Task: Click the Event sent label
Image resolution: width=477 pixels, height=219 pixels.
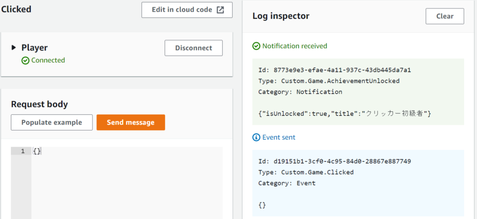Action: (x=279, y=137)
